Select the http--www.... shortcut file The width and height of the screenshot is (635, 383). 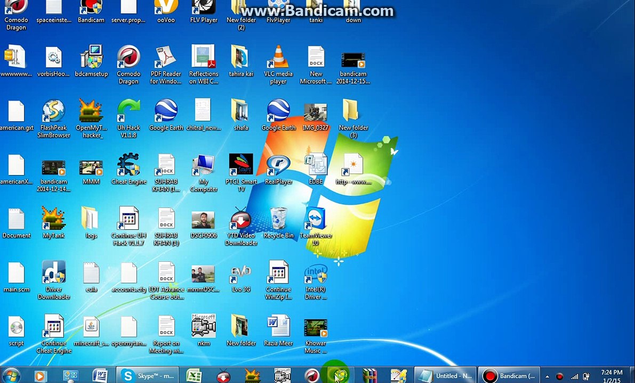click(x=353, y=169)
